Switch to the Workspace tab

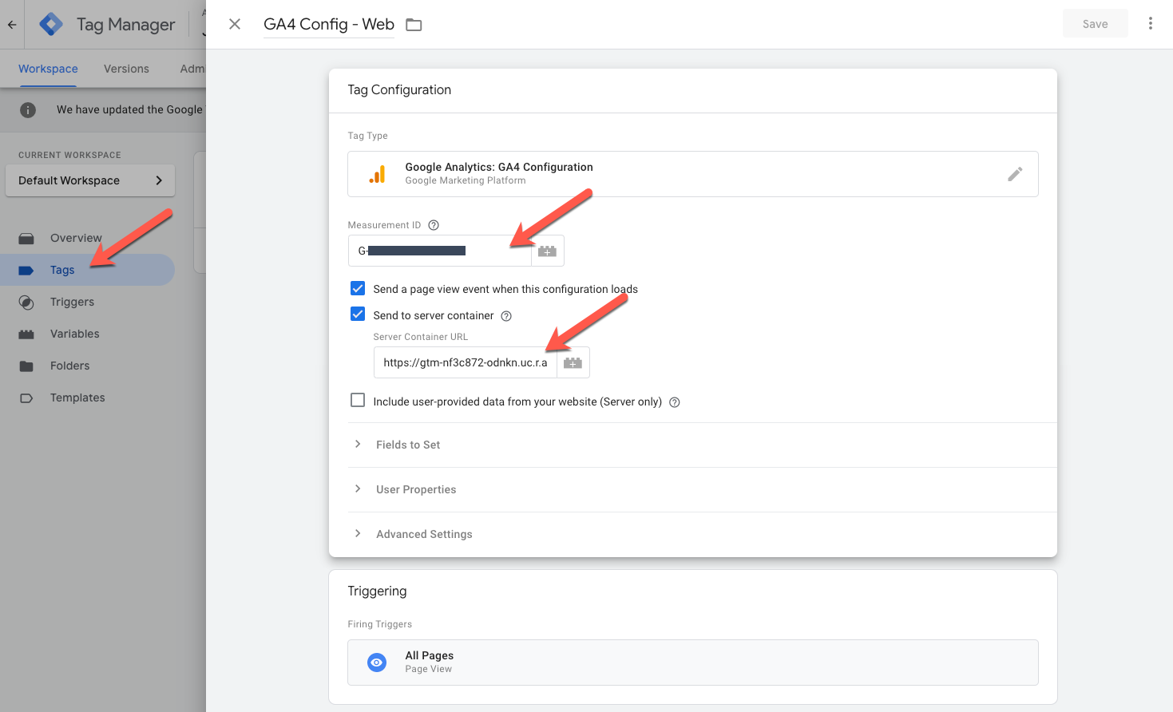pos(48,69)
